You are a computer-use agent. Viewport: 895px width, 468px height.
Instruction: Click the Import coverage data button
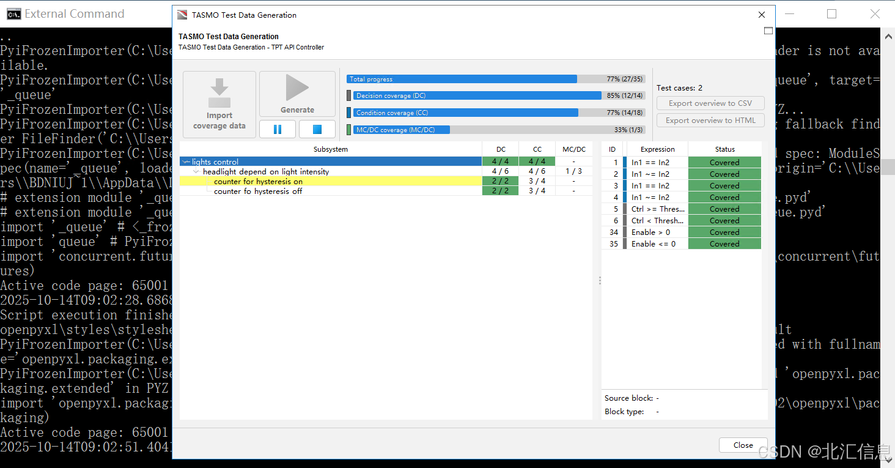pos(219,104)
